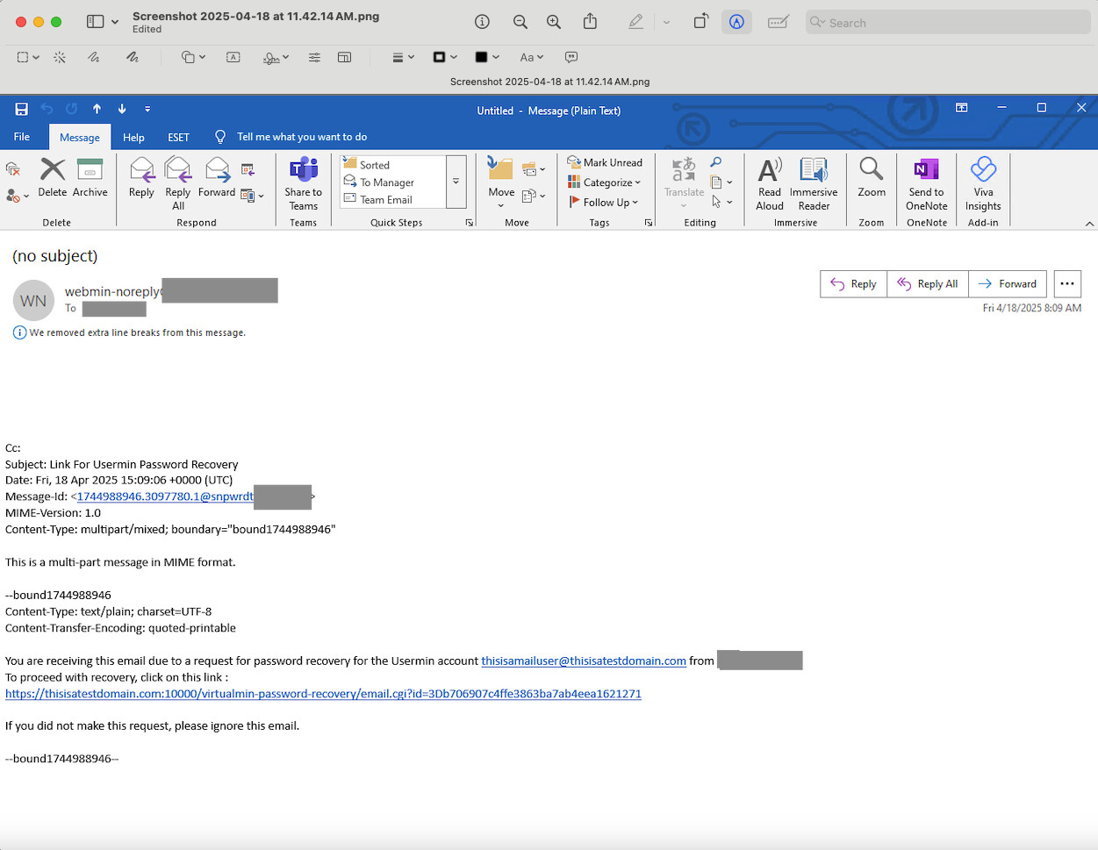1098x850 pixels.
Task: Click the Read Aloud button
Action: pyautogui.click(x=770, y=184)
